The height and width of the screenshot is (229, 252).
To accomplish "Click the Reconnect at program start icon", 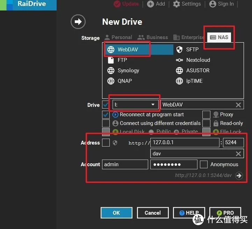I will pos(115,114).
